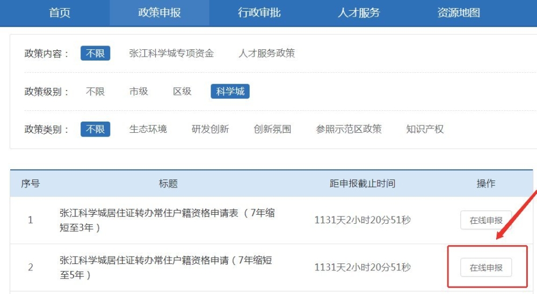Click 在线申报 for the 7年缩短至5年 row

(x=486, y=267)
